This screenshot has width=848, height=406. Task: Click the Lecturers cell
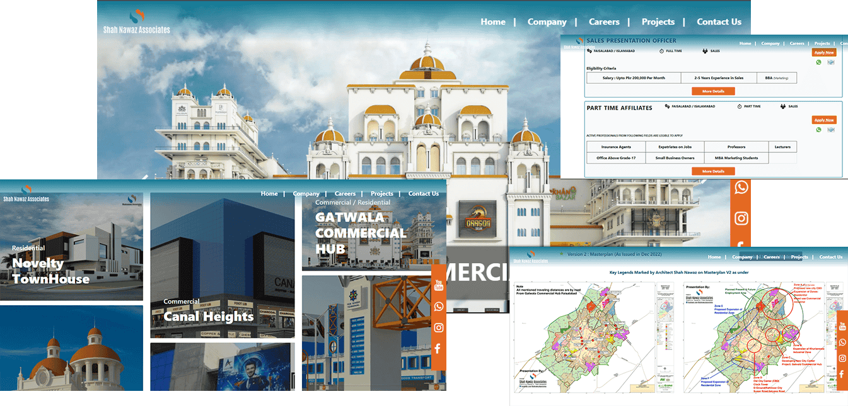782,147
